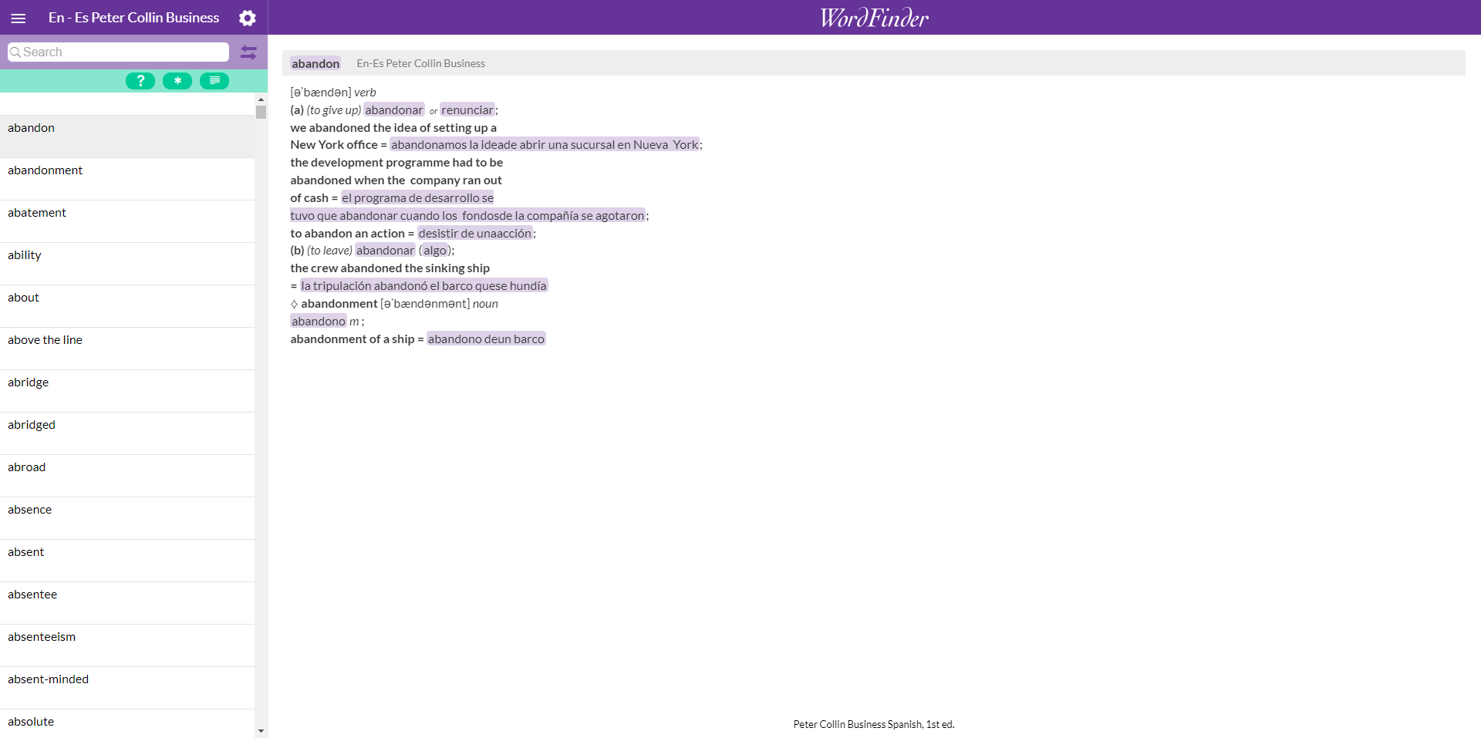Screen dimensions: 1481x738
Task: Click the scrollbar down arrow
Action: pos(260,730)
